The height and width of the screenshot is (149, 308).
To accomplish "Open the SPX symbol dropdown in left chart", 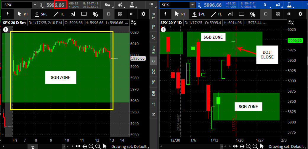I will pyautogui.click(x=35, y=5).
